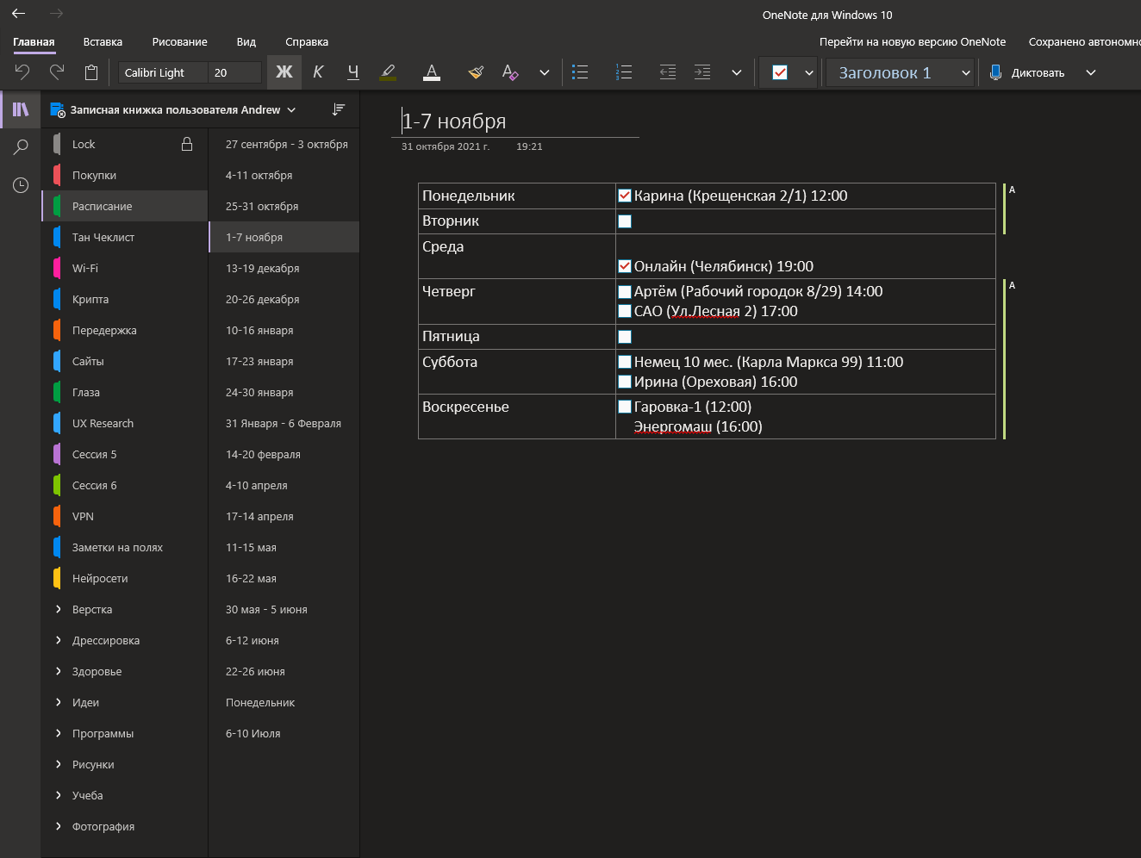This screenshot has width=1141, height=858.
Task: Click the font size field showing 20
Action: (x=234, y=72)
